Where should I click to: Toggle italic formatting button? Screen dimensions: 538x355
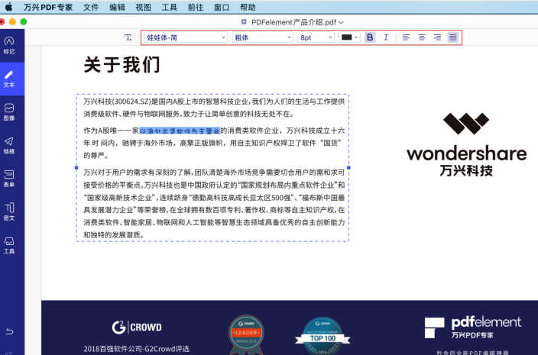coord(386,37)
